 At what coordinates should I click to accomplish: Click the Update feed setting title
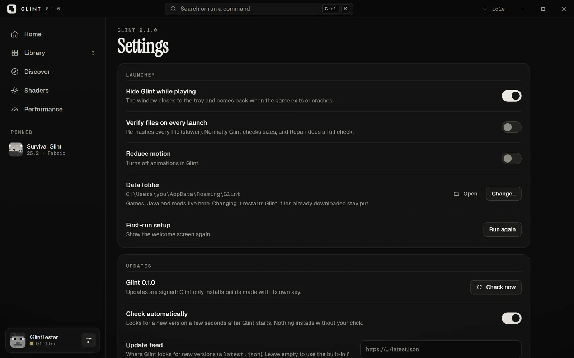point(144,345)
